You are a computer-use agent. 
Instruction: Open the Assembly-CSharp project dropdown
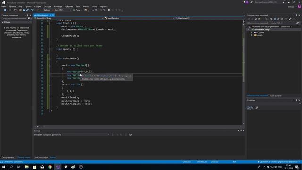tap(68, 18)
